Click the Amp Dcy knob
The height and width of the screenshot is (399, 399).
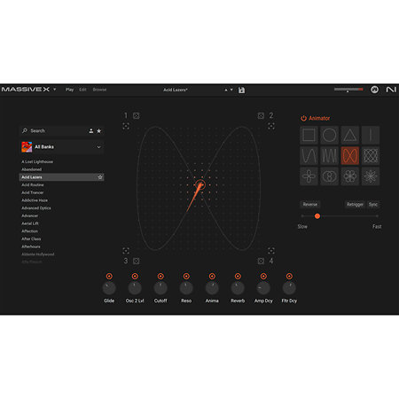click(x=263, y=288)
